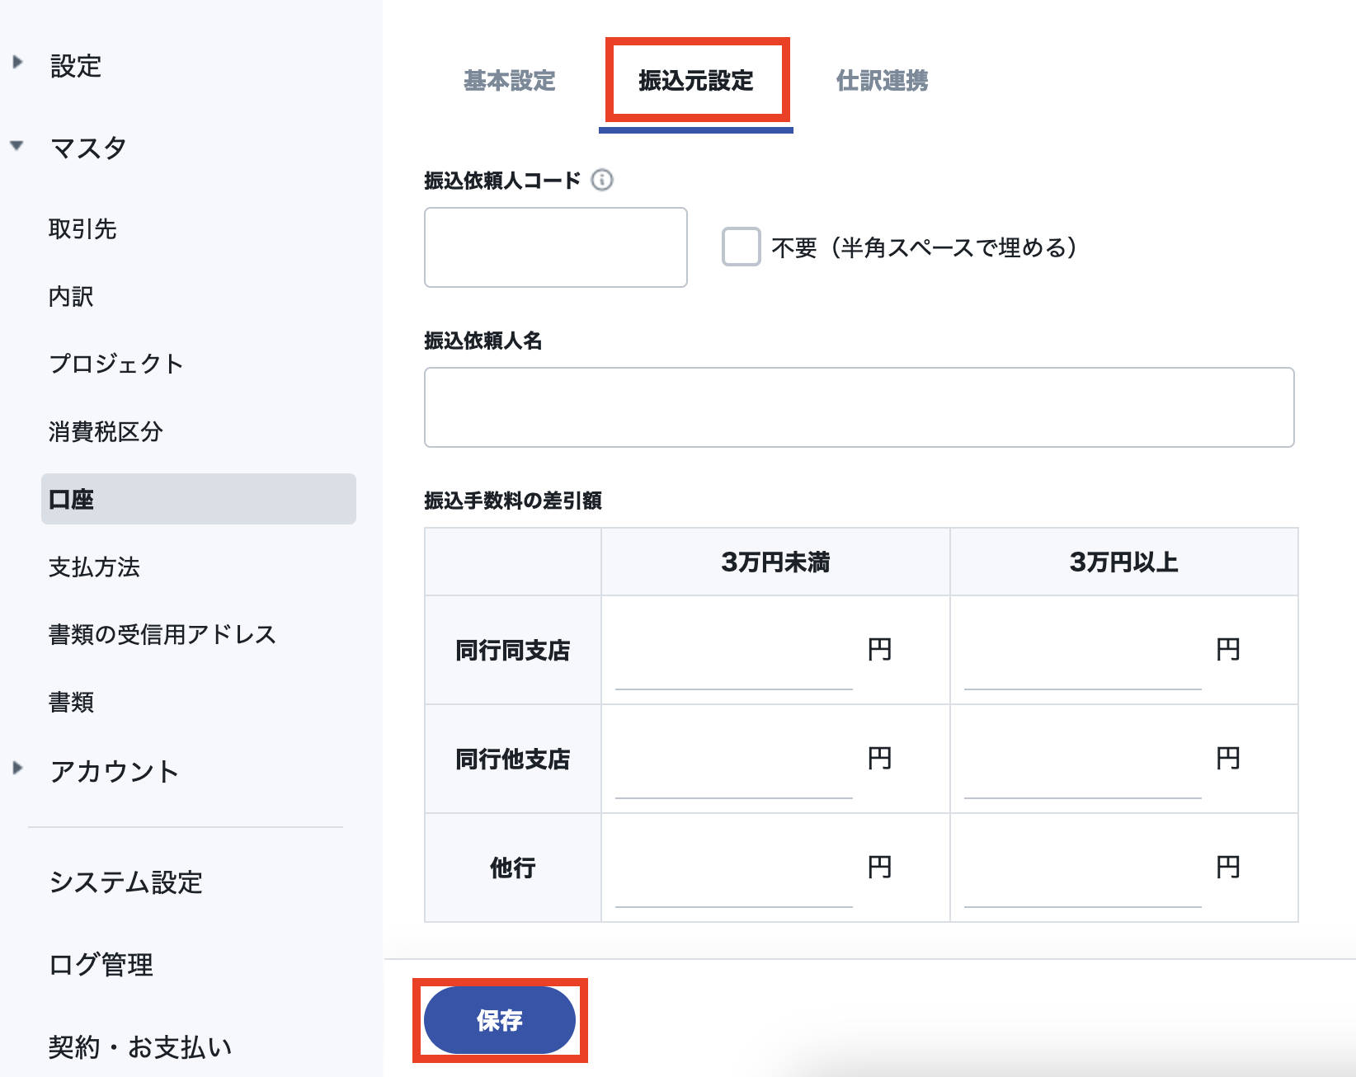Click the 同行他支店 row label
The height and width of the screenshot is (1077, 1356).
point(513,760)
